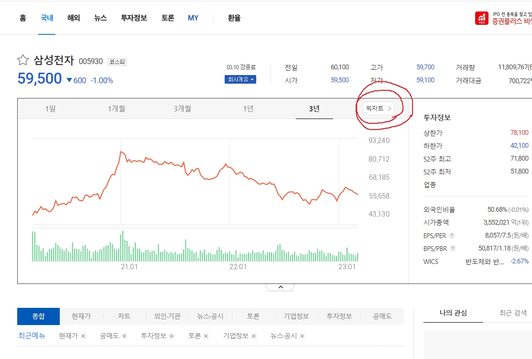Click 공매도 link in 최근메뉴 row

[109, 336]
